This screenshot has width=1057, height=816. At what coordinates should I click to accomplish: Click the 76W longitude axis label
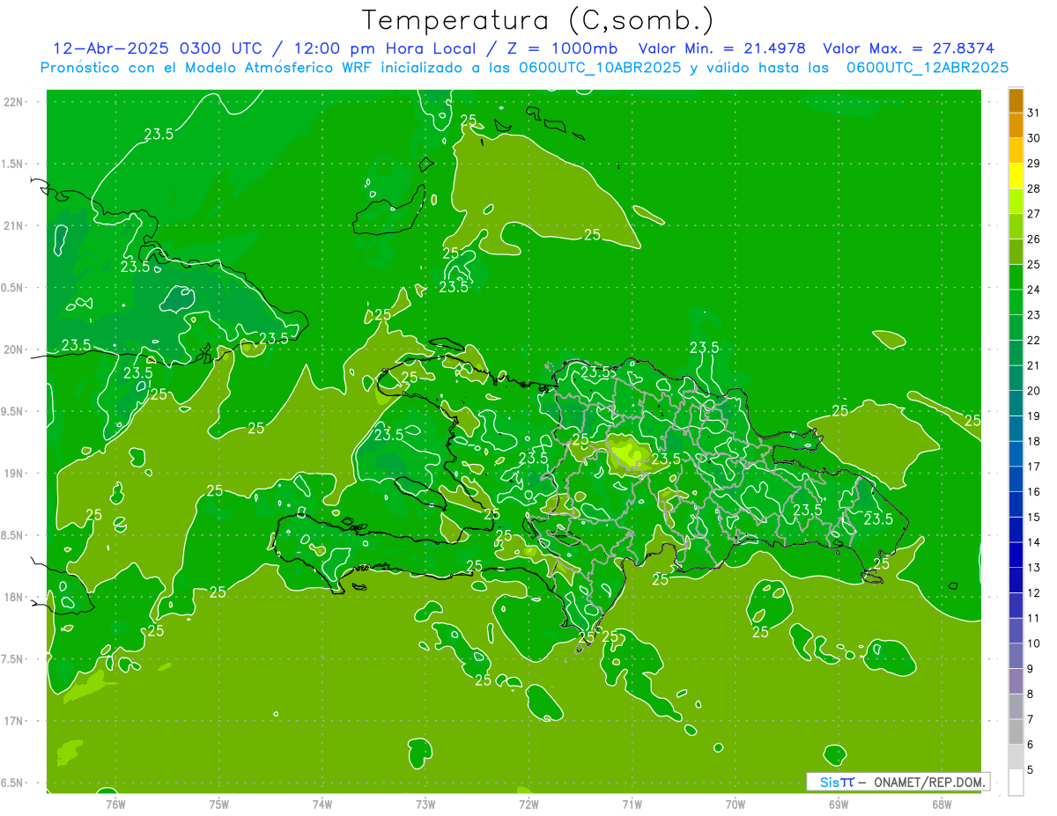tap(115, 804)
